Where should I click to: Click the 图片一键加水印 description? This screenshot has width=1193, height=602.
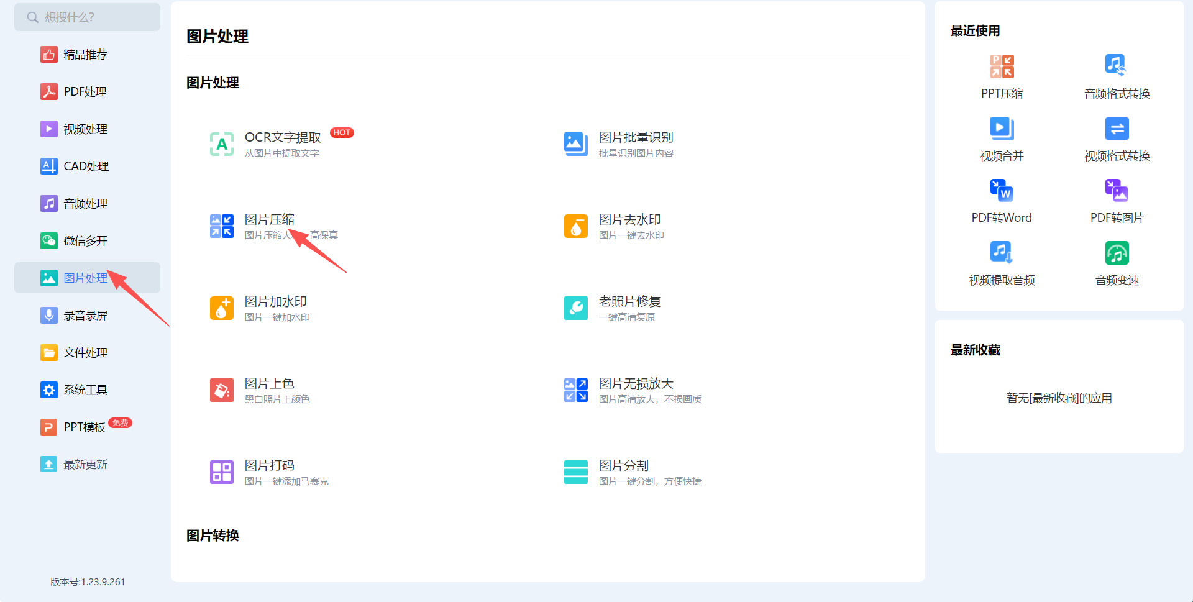[277, 317]
